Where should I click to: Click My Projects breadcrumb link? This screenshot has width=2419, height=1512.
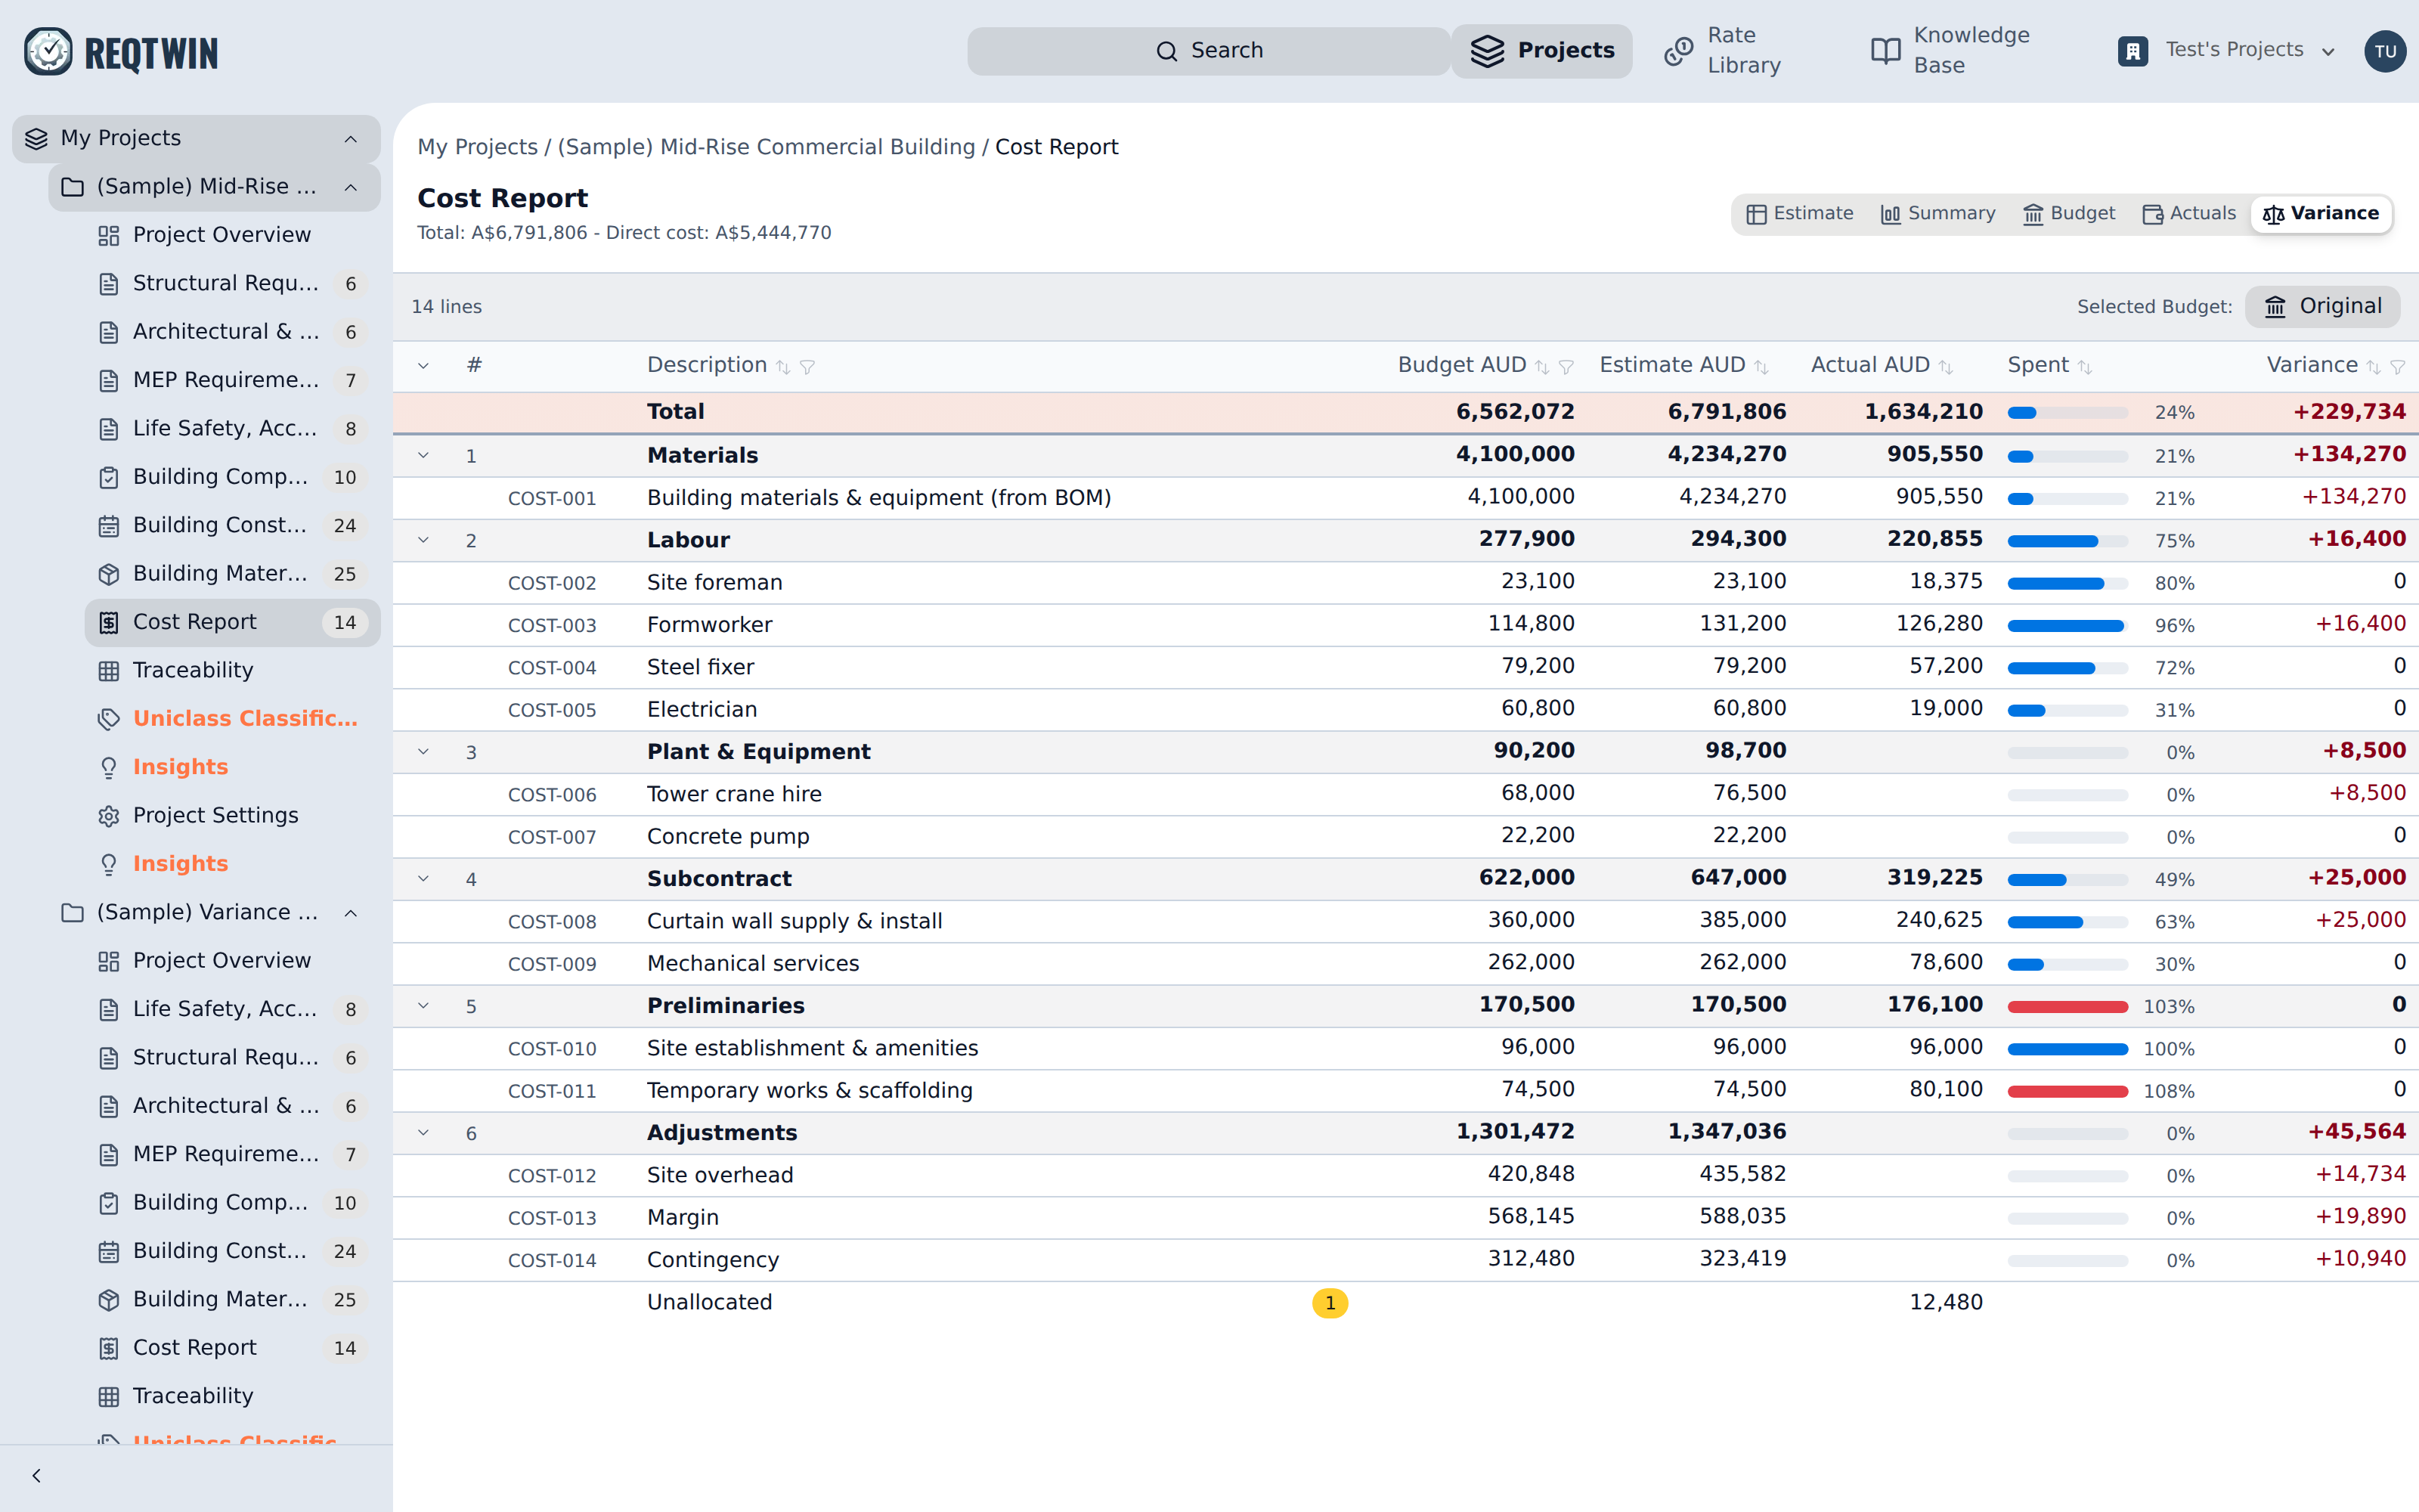[477, 147]
